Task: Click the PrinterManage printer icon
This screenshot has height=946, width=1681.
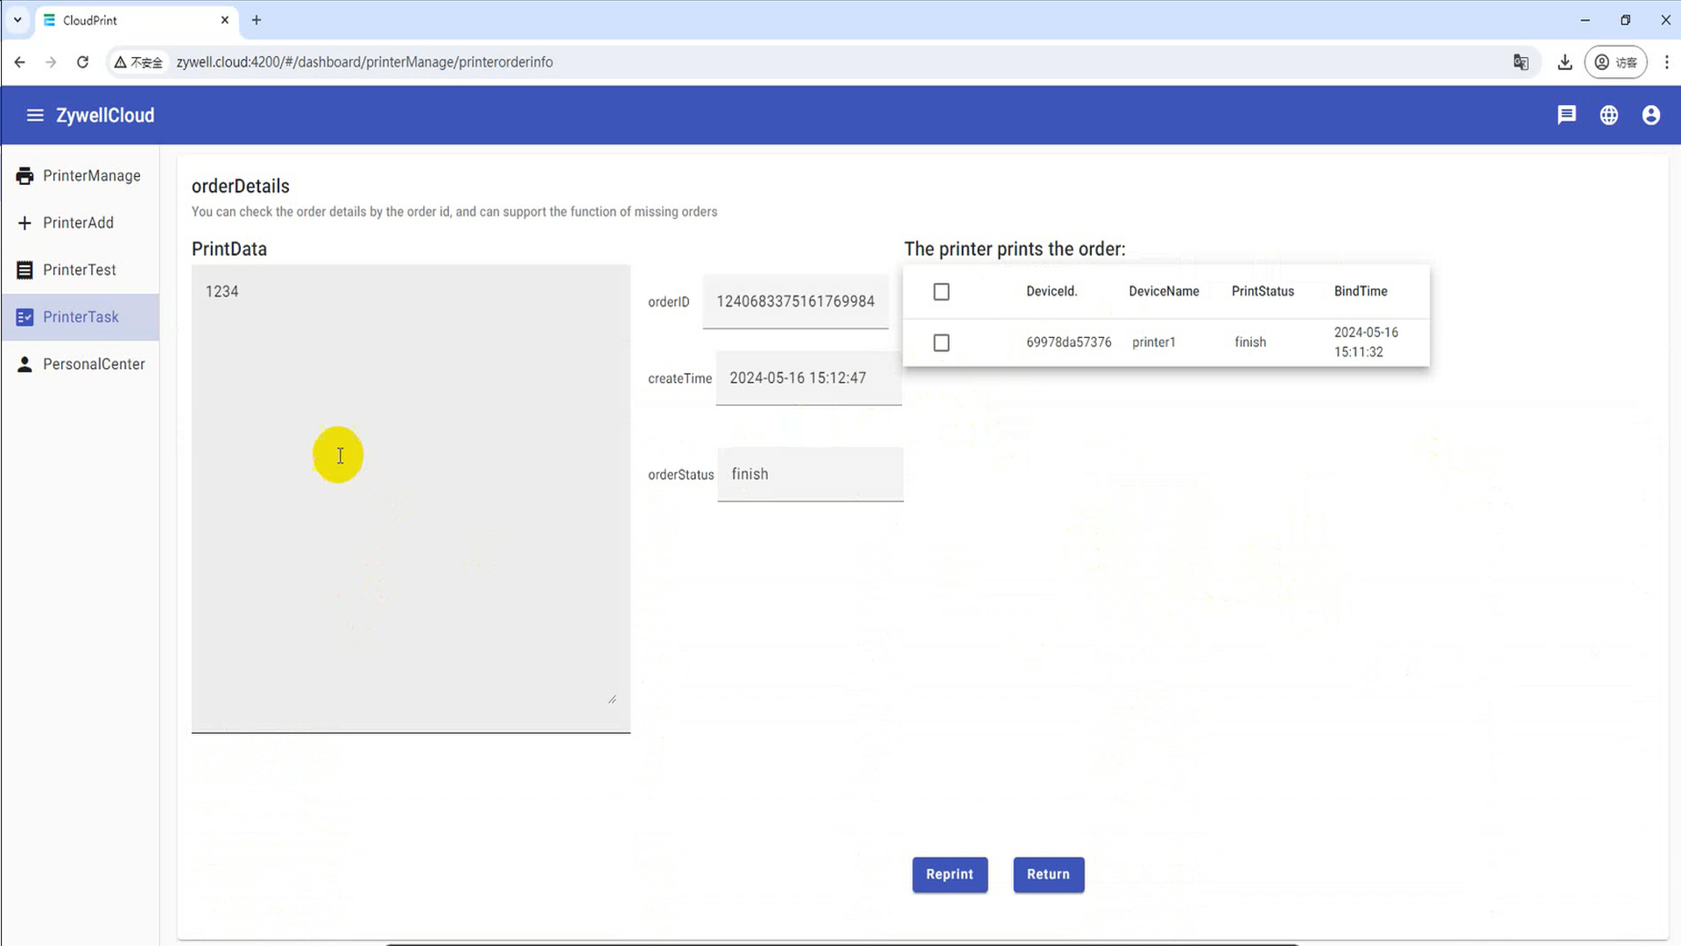Action: [25, 176]
